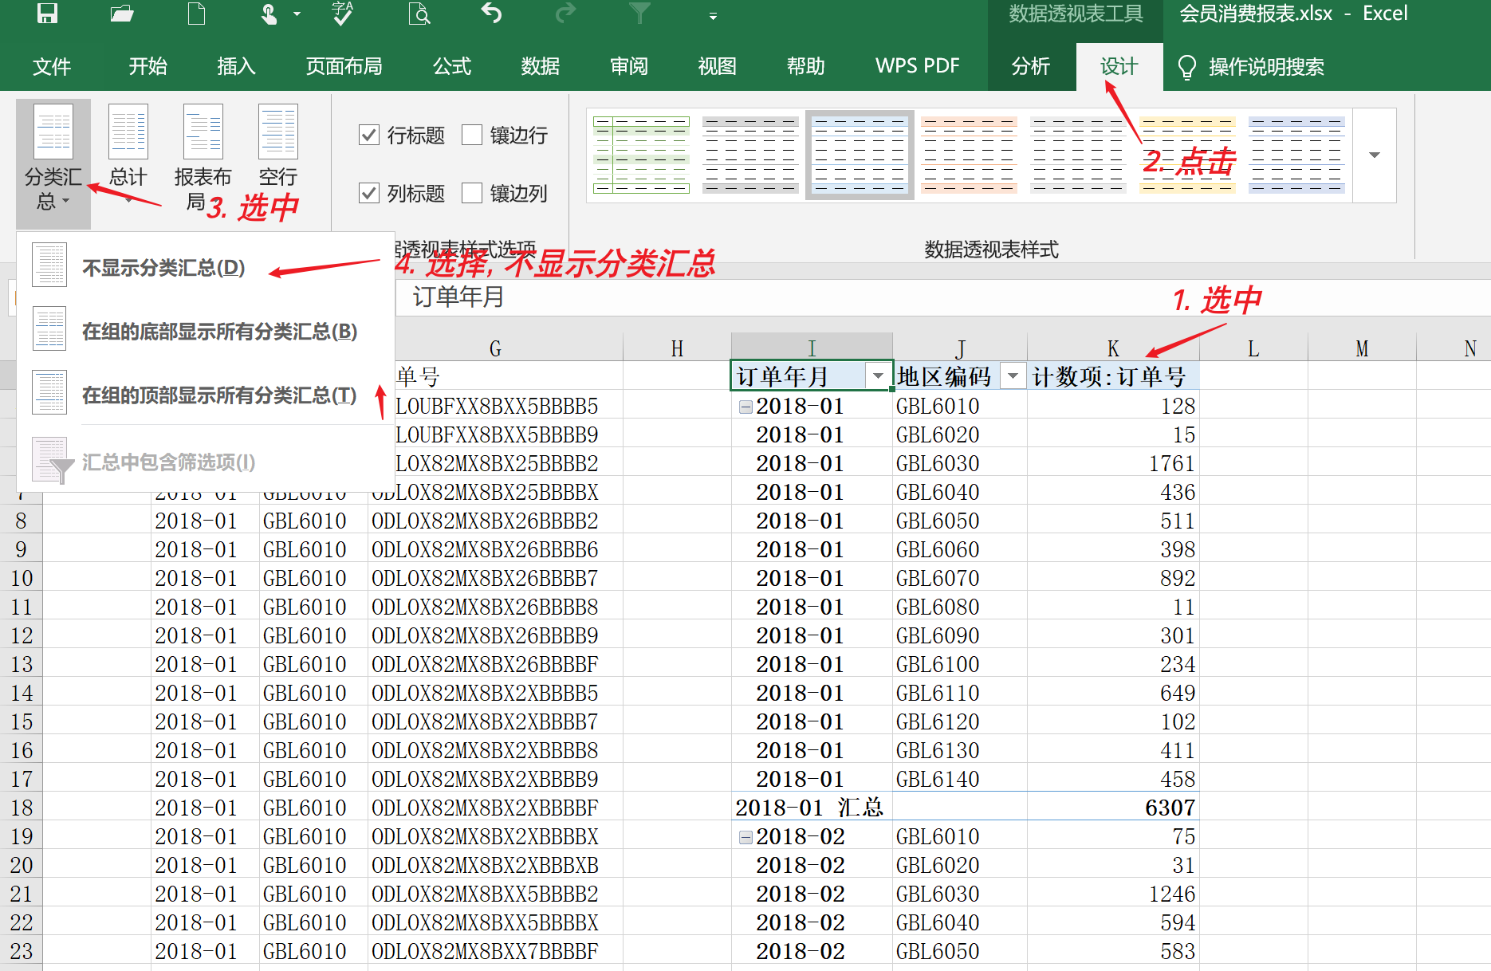Choose 在组的顶部显示所有分类汇总(T)
1491x971 pixels.
click(x=206, y=395)
